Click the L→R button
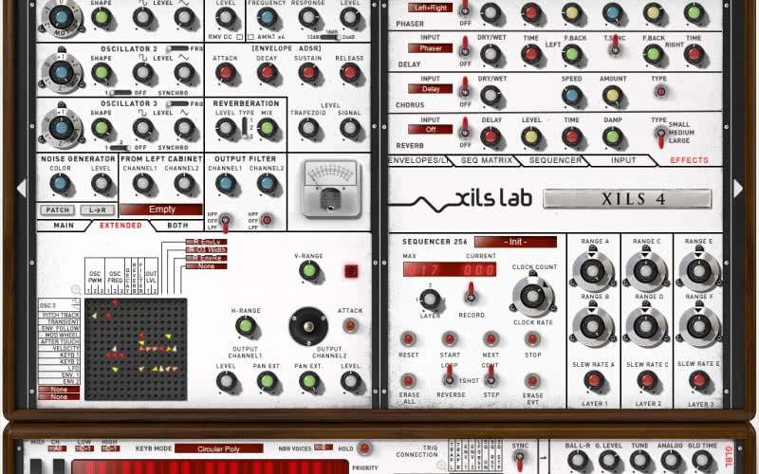759x474 pixels. click(98, 210)
